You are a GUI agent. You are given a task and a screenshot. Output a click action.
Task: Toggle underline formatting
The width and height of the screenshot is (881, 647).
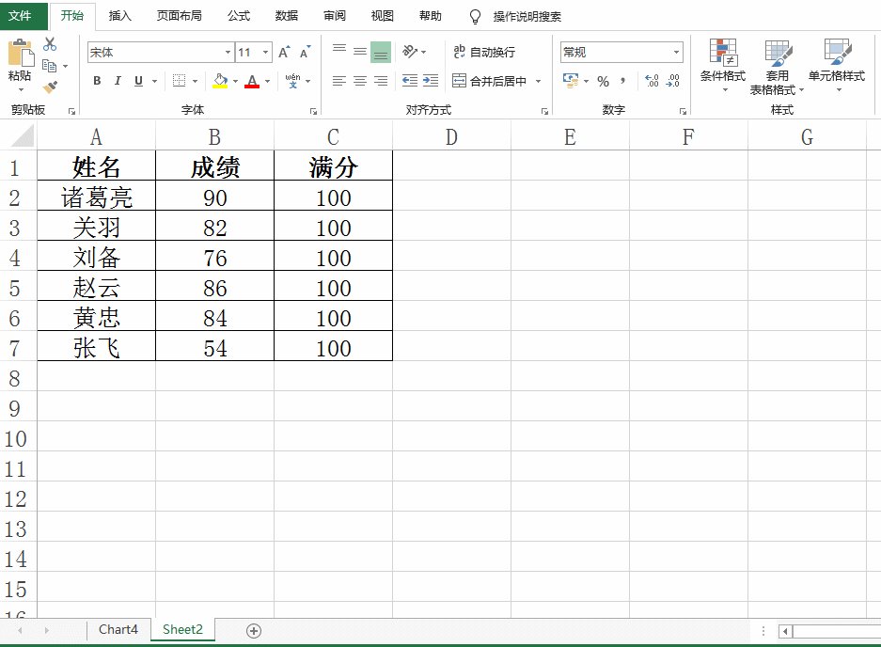[136, 80]
